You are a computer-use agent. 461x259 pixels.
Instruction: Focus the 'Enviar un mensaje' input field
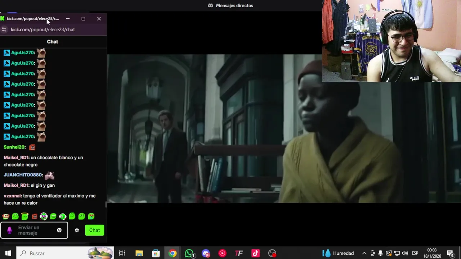tap(34, 230)
